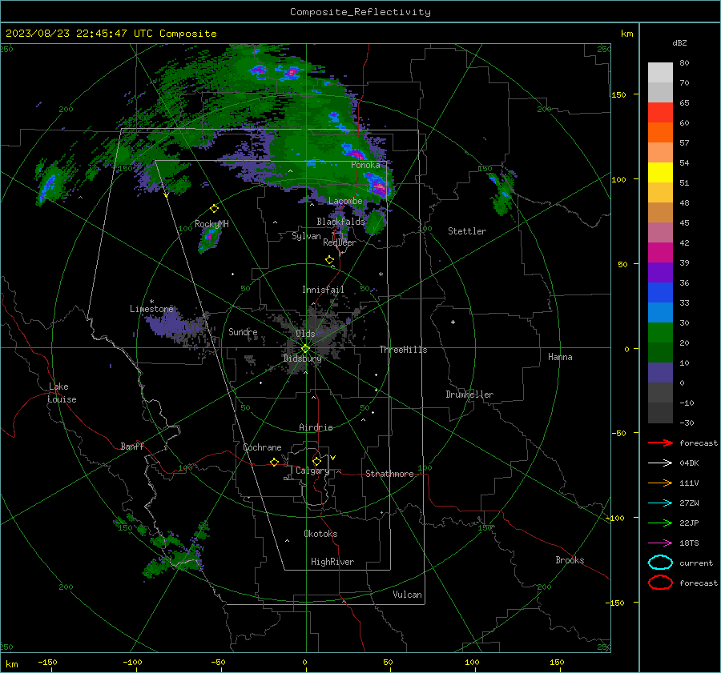Click the Lacombe city label
The width and height of the screenshot is (721, 673).
[x=345, y=201]
